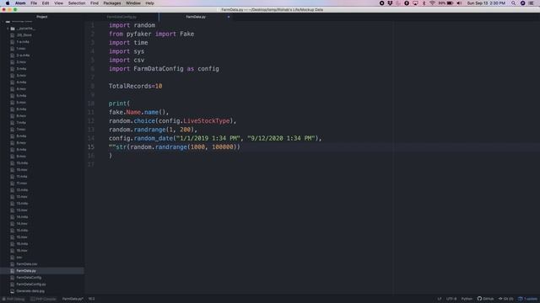Click the icon beside Generate-data.py
Viewport: 540px width, 303px height.
(13, 291)
